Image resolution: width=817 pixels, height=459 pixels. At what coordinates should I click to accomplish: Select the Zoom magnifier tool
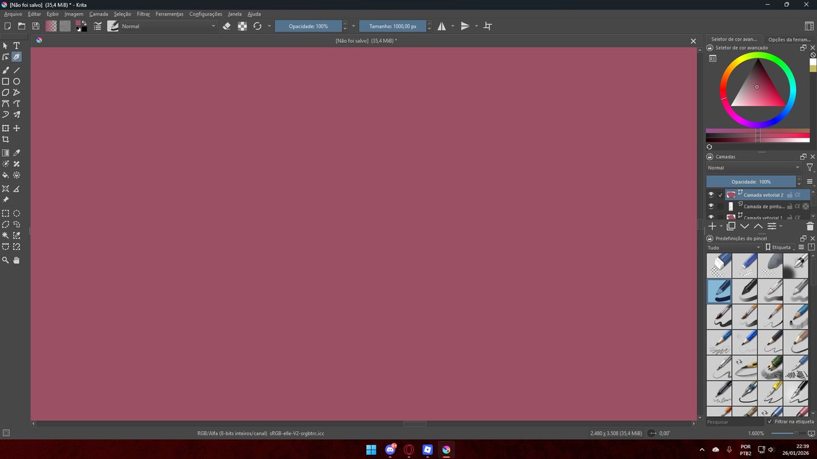(5, 260)
